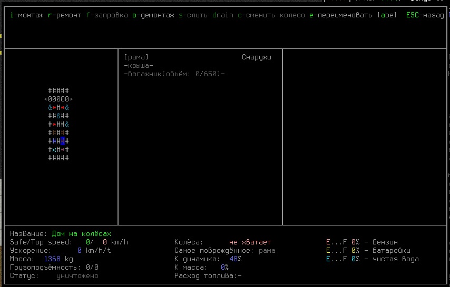Click the К динамика 48% value
Image resolution: width=450 pixels, height=287 pixels.
[x=208, y=259]
